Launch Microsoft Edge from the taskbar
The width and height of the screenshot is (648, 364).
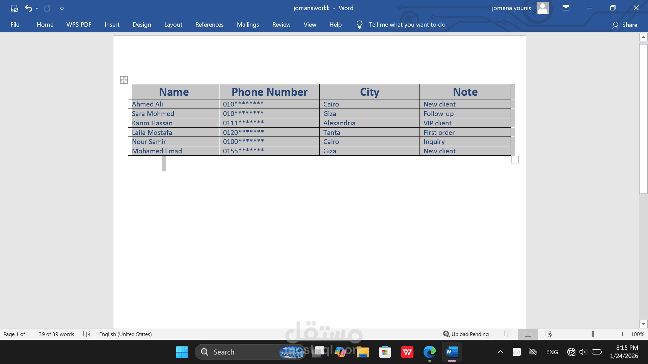pos(429,352)
